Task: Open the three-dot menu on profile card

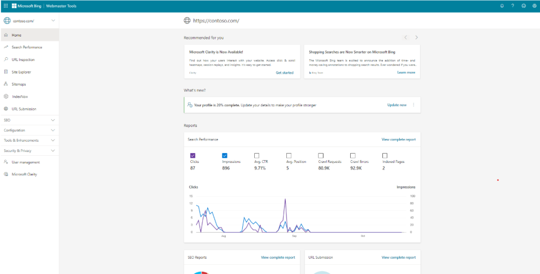Action: coord(413,105)
